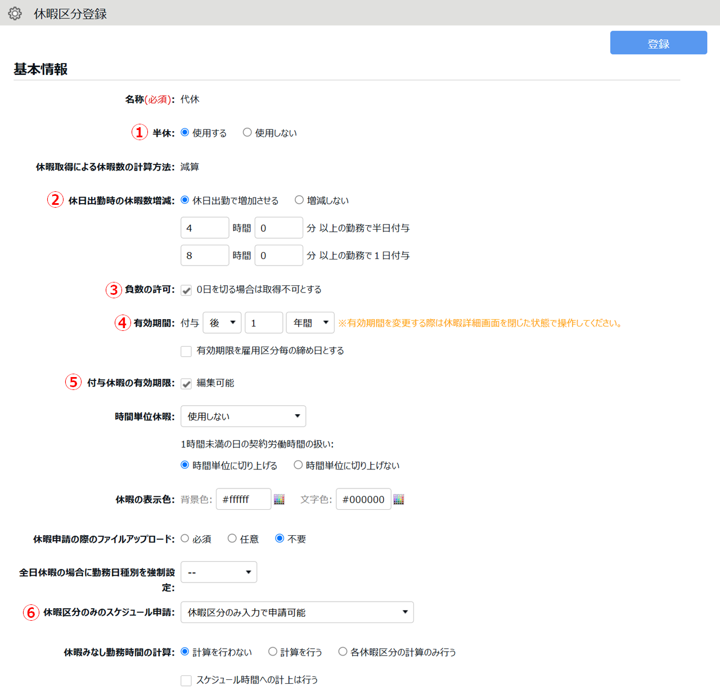Image resolution: width=720 pixels, height=695 pixels.
Task: Open the 年間 unit dropdown
Action: [310, 323]
